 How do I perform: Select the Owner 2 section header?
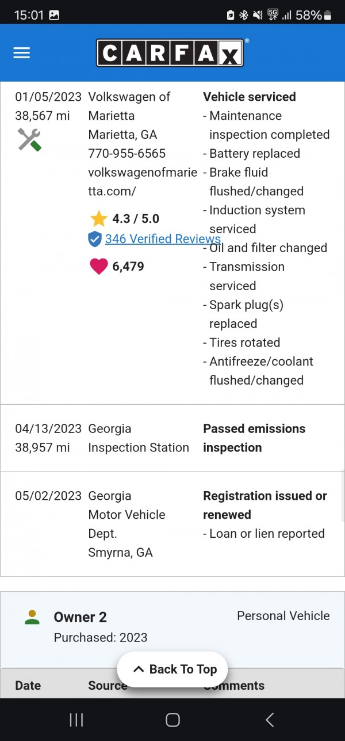tap(80, 617)
